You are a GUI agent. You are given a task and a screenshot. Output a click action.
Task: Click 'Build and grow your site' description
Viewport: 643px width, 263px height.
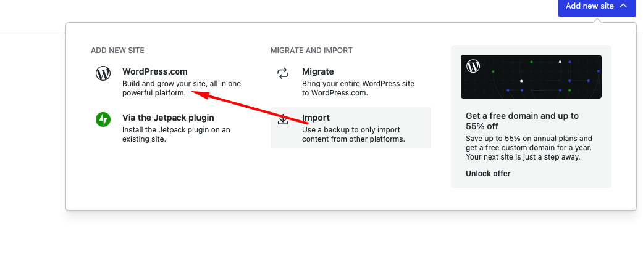[181, 88]
